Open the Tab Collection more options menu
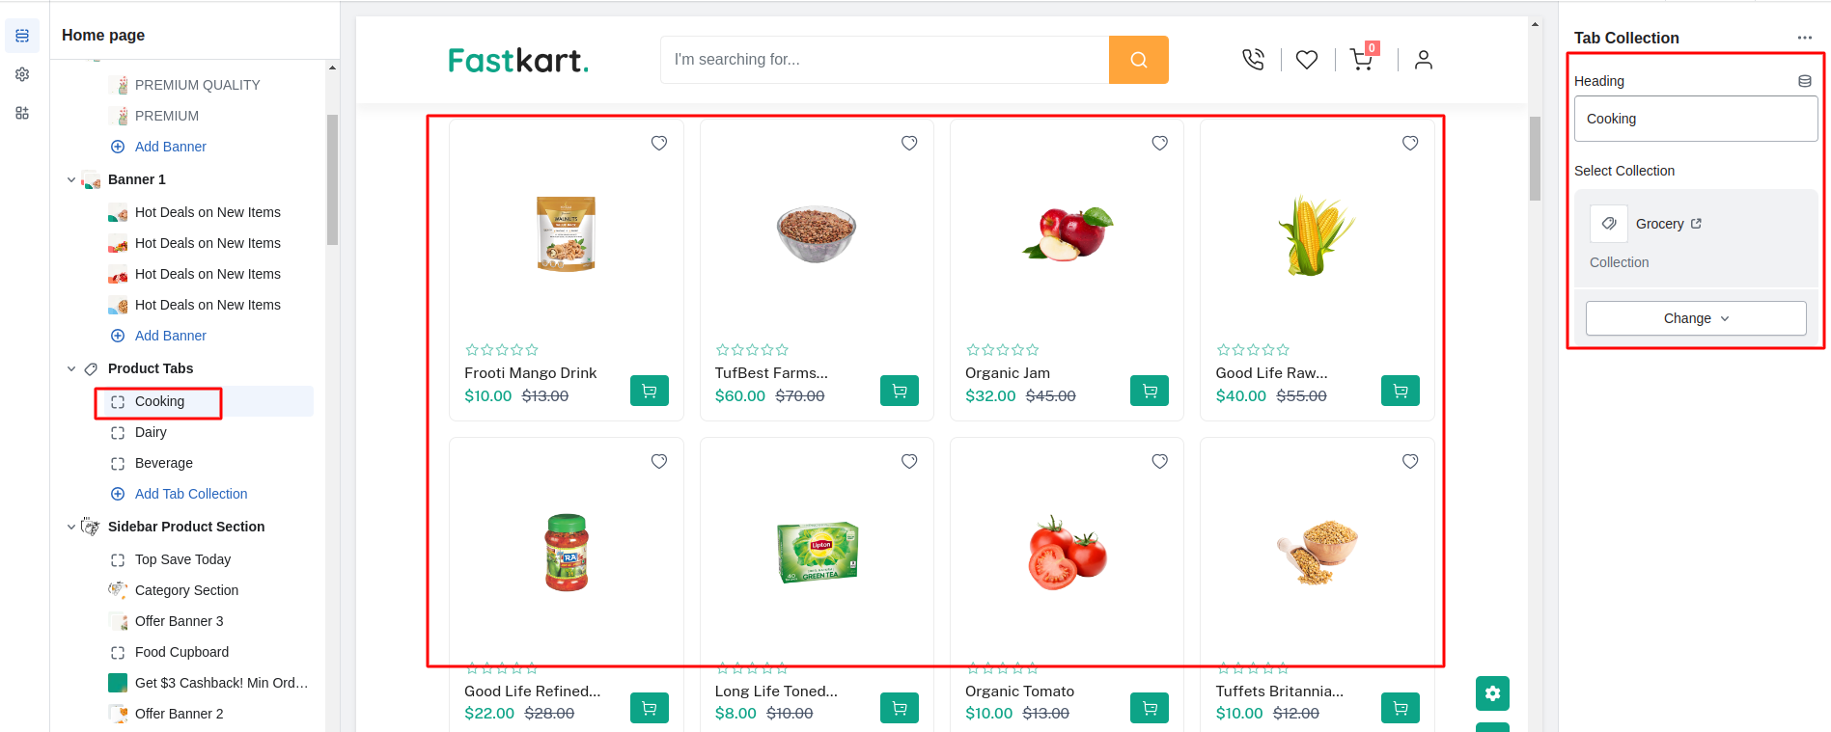1831x732 pixels. [x=1804, y=38]
